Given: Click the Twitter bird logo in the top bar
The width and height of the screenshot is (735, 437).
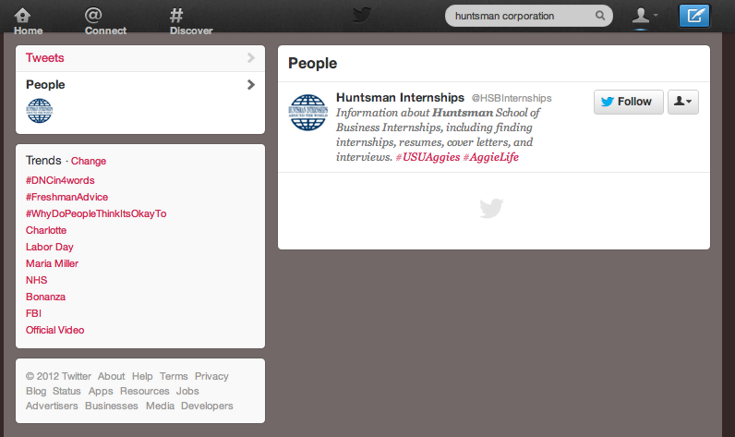Looking at the screenshot, I should click(x=362, y=15).
